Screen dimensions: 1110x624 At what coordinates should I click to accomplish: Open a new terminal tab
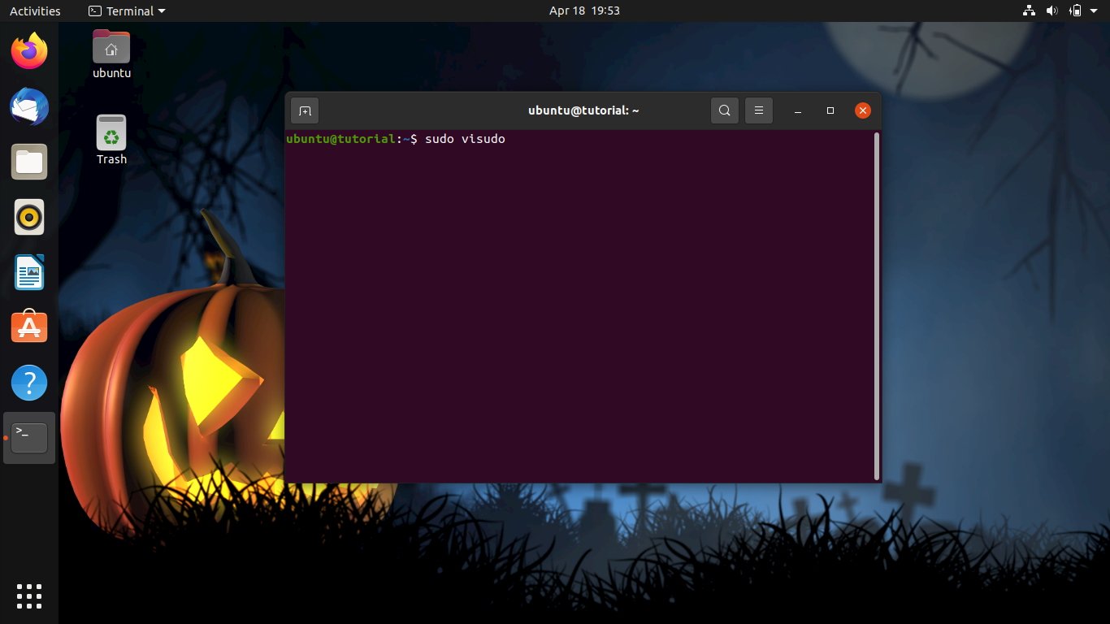(304, 110)
